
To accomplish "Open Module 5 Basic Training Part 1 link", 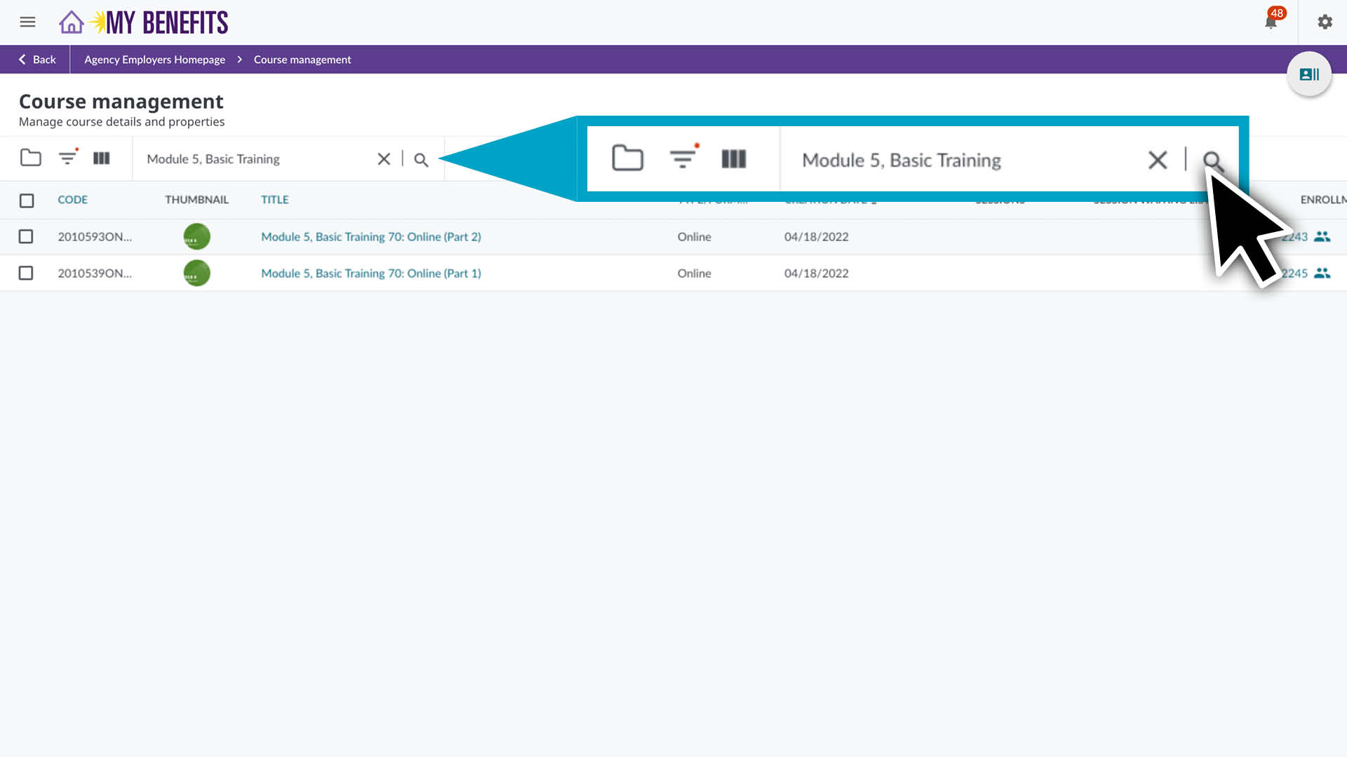I will coord(370,273).
